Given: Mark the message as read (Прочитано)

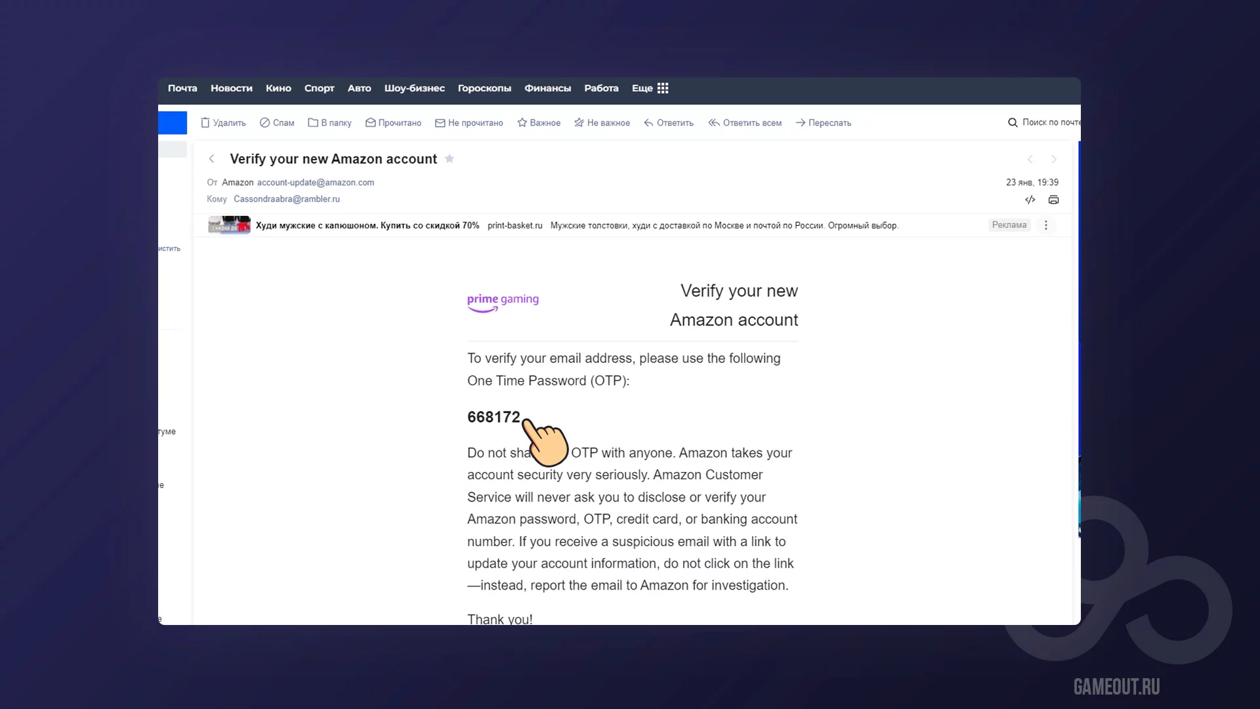Looking at the screenshot, I should (x=393, y=123).
